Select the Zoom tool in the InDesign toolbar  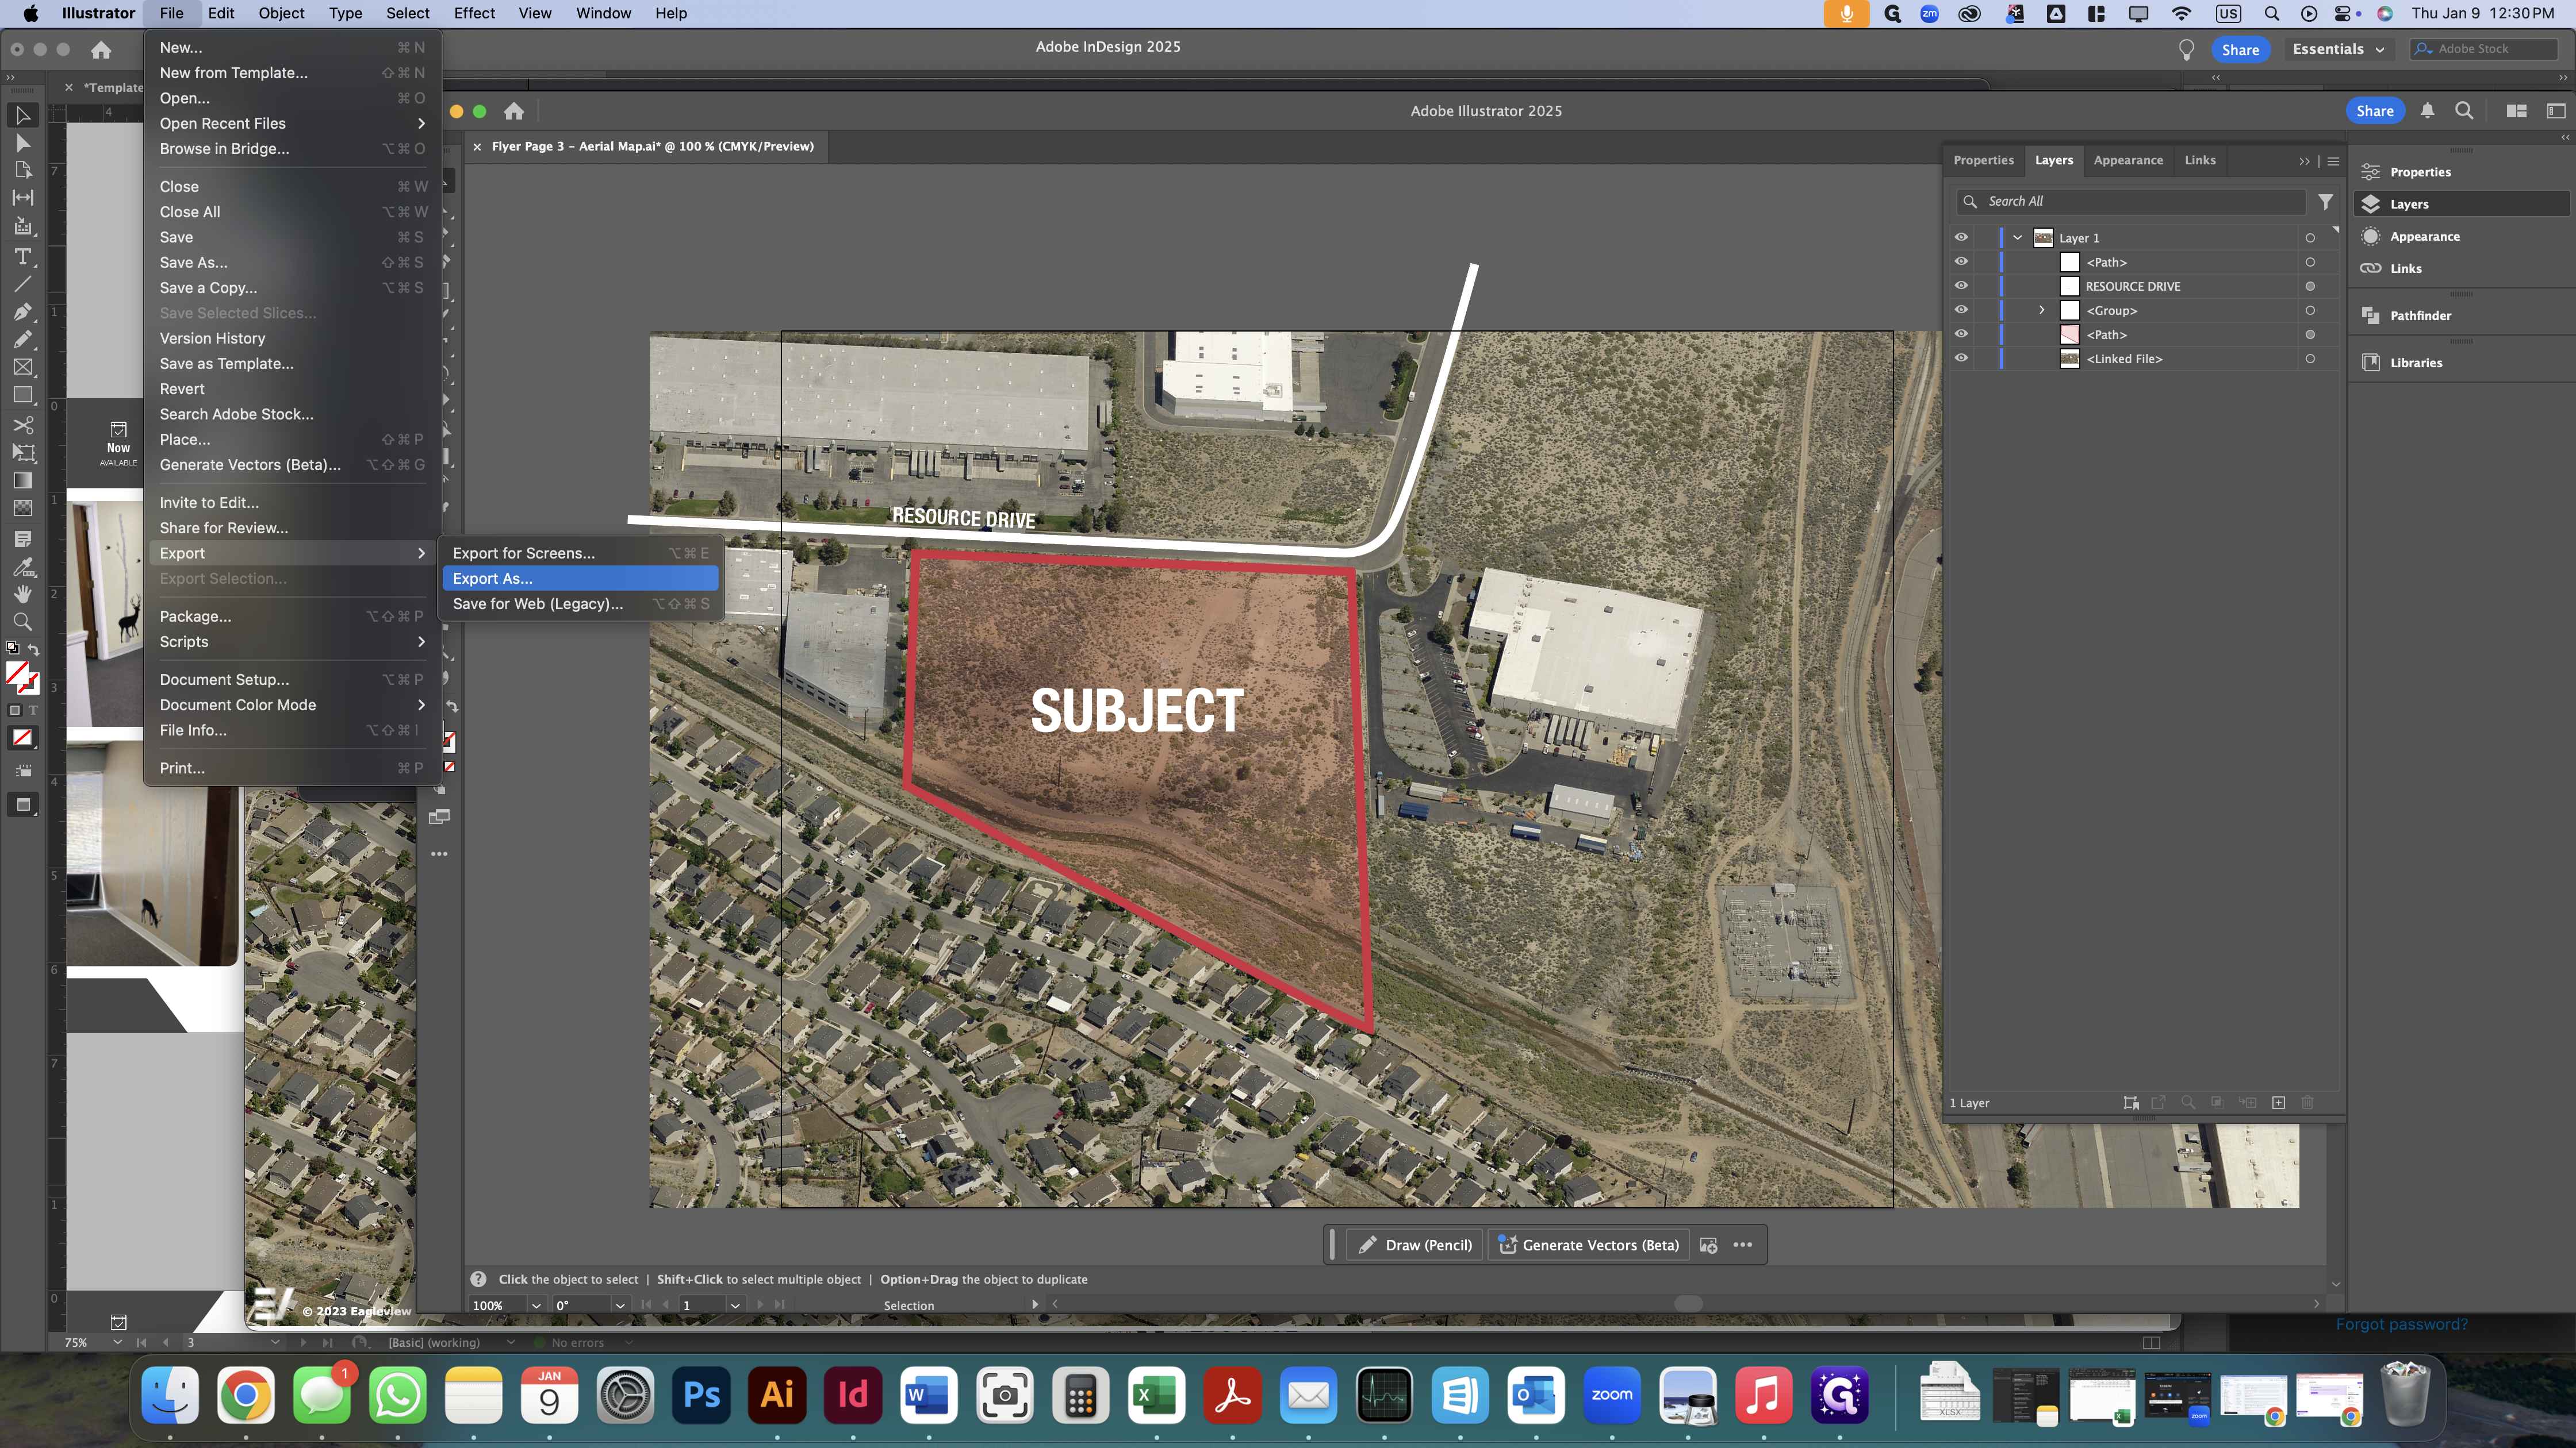(23, 622)
